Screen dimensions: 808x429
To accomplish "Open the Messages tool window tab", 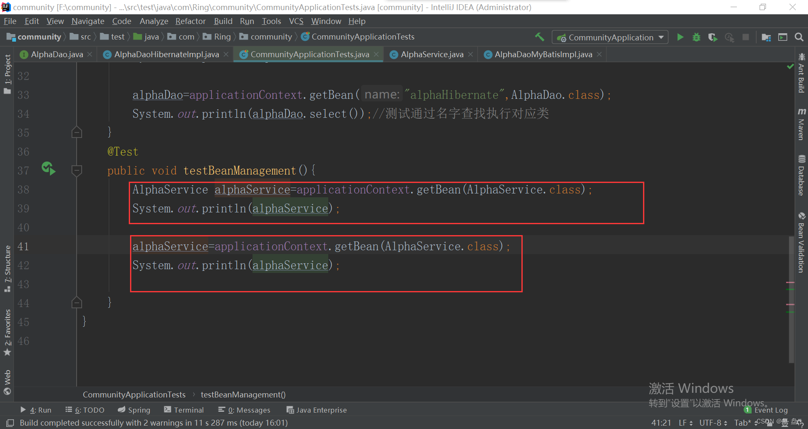I will click(x=244, y=410).
